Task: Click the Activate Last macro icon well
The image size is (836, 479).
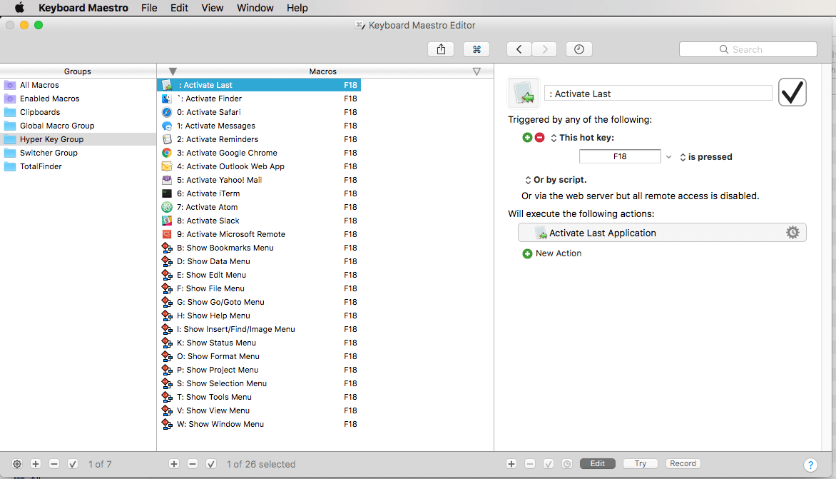Action: (524, 93)
